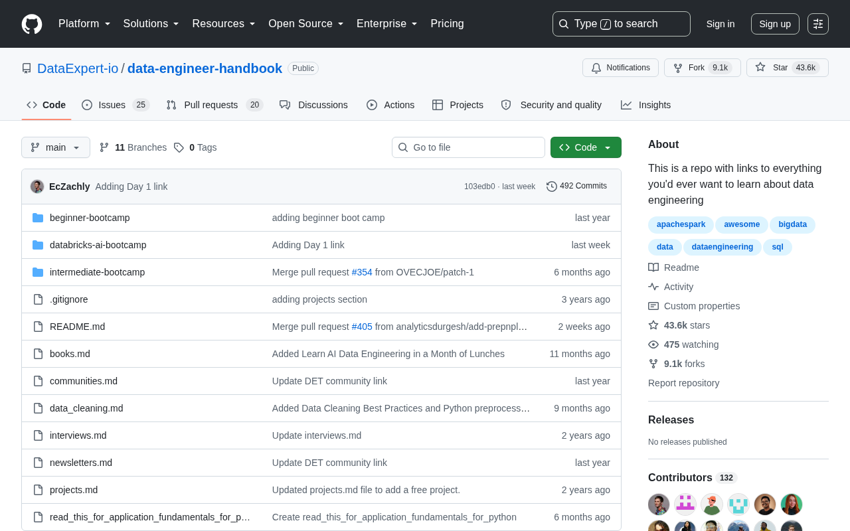Focus the Type / to search box

(622, 24)
